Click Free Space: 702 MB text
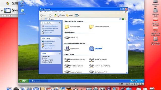 (47, 60)
